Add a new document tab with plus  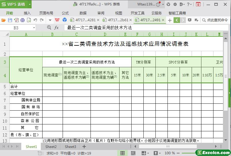pyautogui.click(x=170, y=20)
